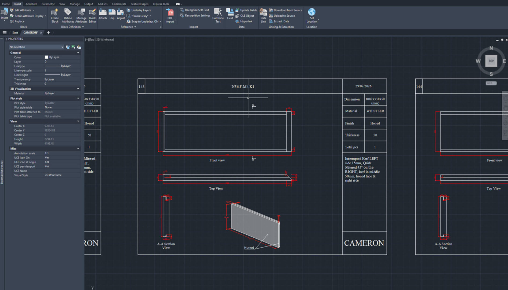Click the UCS per viewport value
The height and width of the screenshot is (290, 508).
click(x=62, y=166)
